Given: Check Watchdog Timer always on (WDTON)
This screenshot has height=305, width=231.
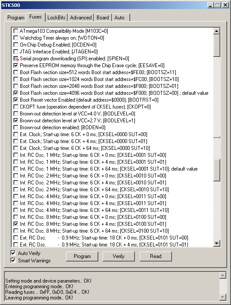Looking at the screenshot, I should tap(16, 38).
